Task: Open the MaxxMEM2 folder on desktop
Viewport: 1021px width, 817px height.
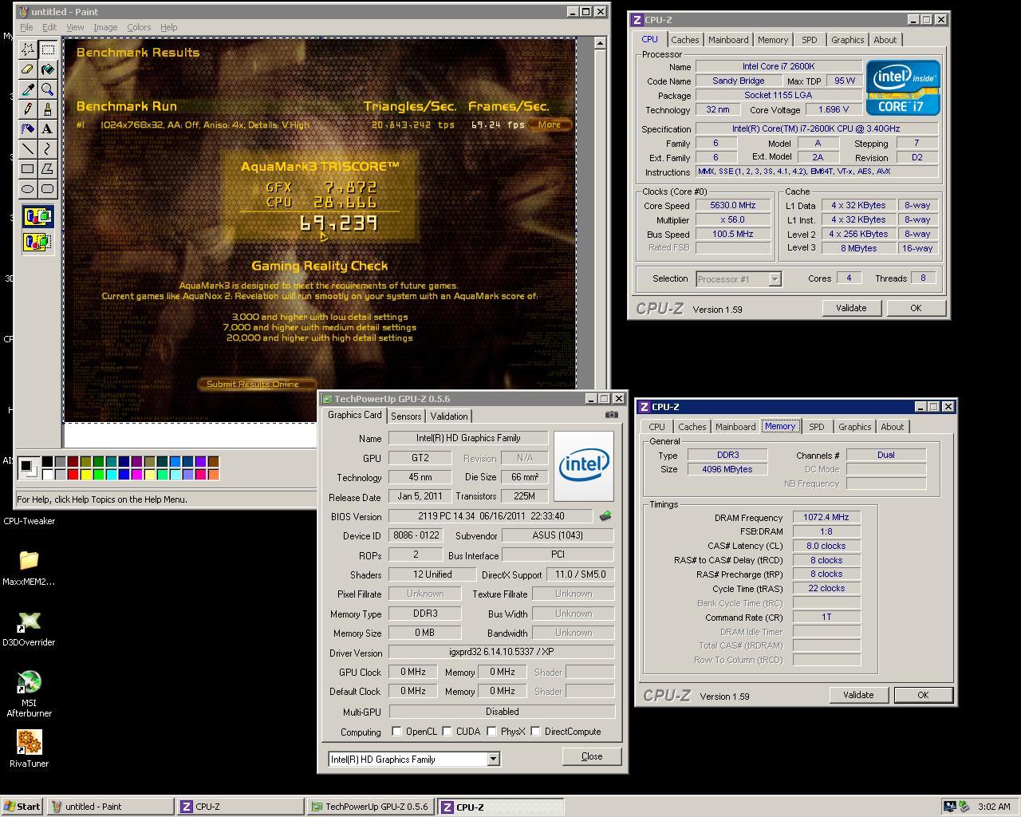Action: tap(29, 567)
